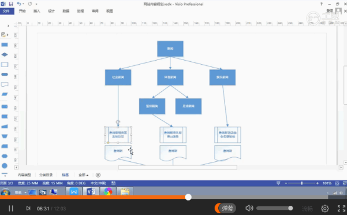This screenshot has width=347, height=215.
Task: Open settings gear in video player
Action: [324, 209]
